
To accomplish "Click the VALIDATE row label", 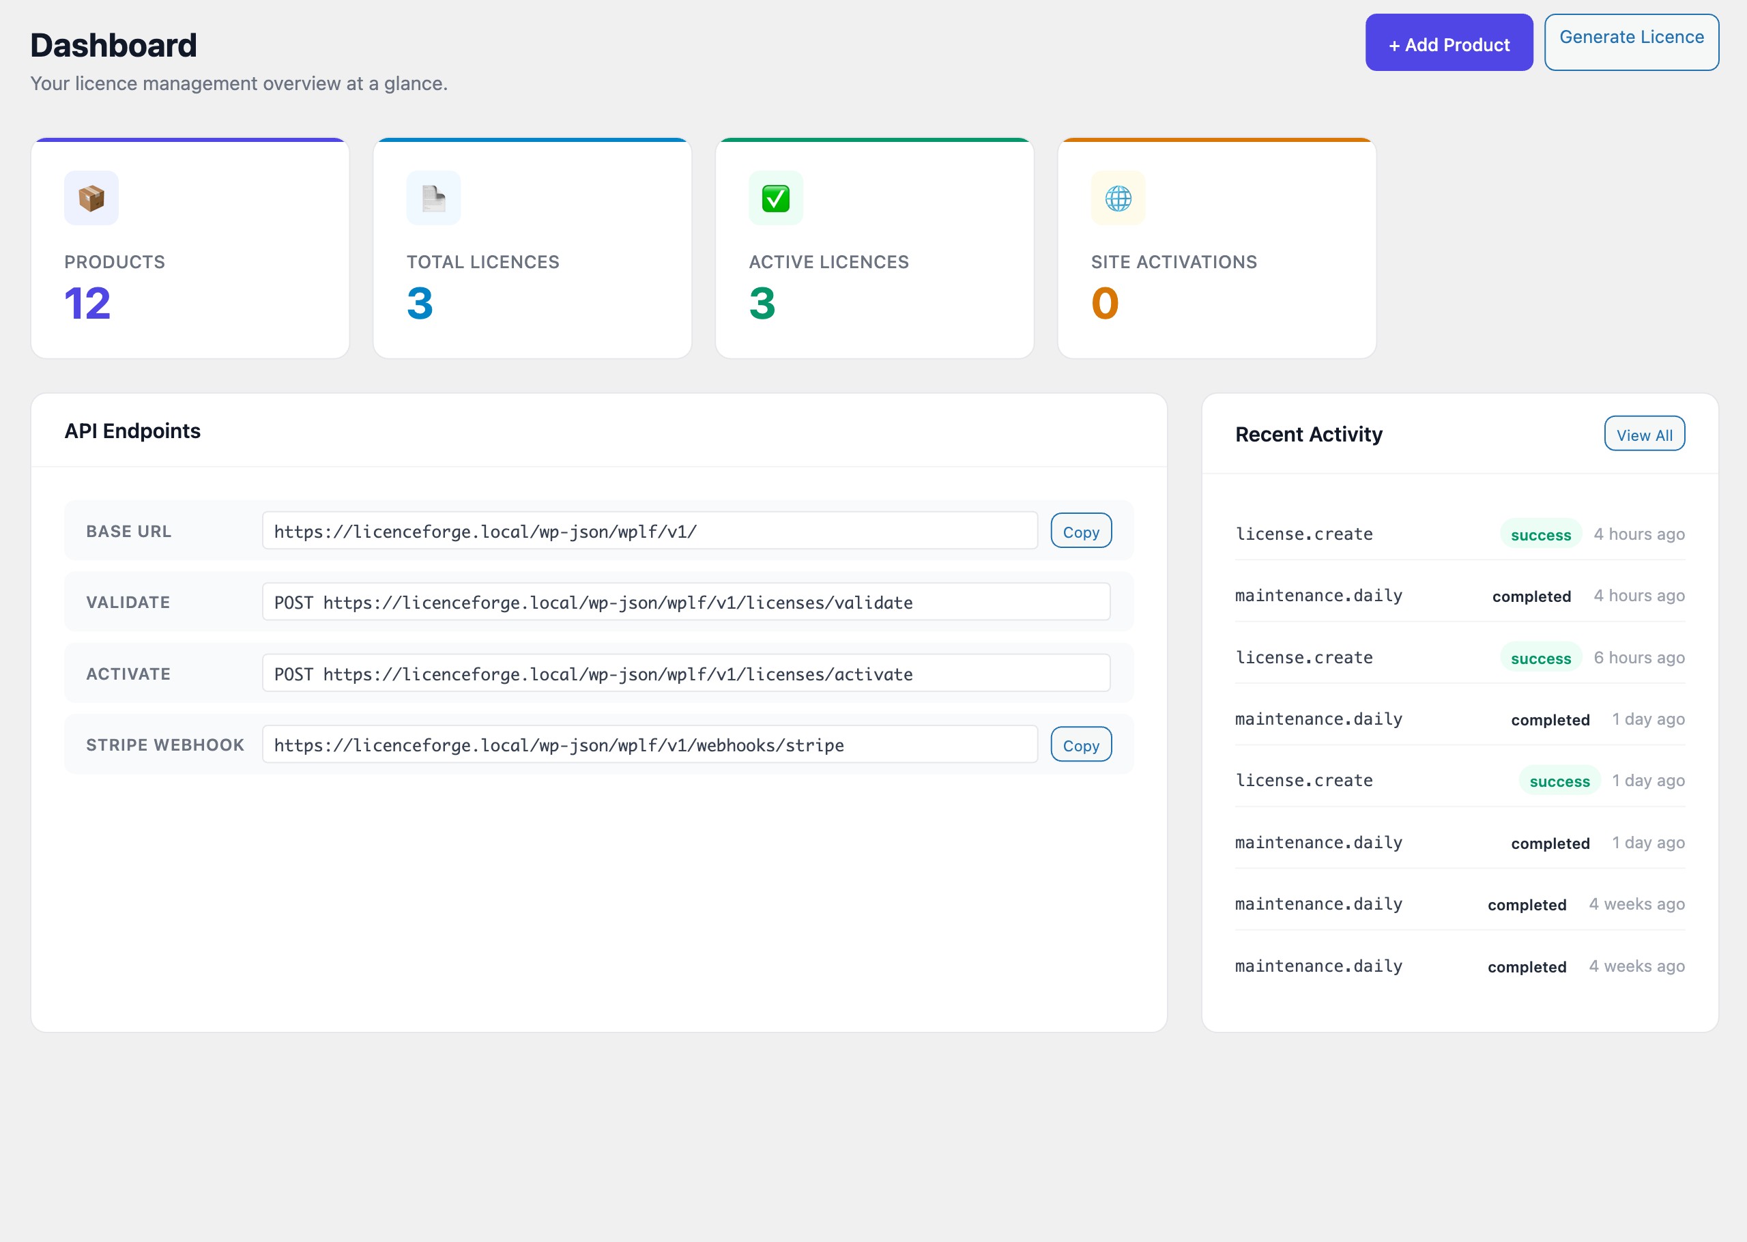I will [x=128, y=602].
